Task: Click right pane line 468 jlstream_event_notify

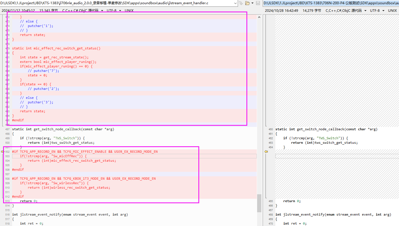Action: point(333,214)
